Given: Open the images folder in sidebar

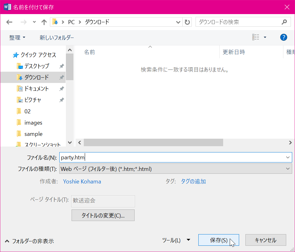Looking at the screenshot, I should tap(29, 122).
